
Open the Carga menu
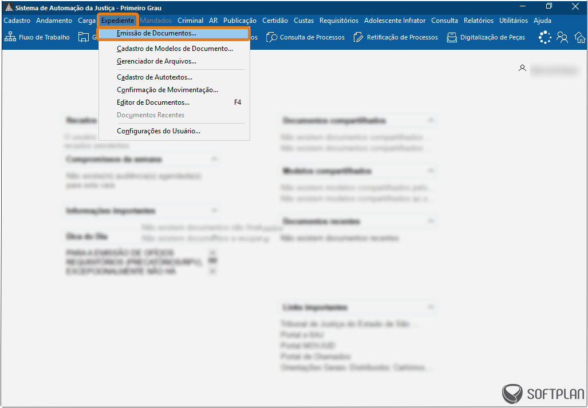pos(86,21)
